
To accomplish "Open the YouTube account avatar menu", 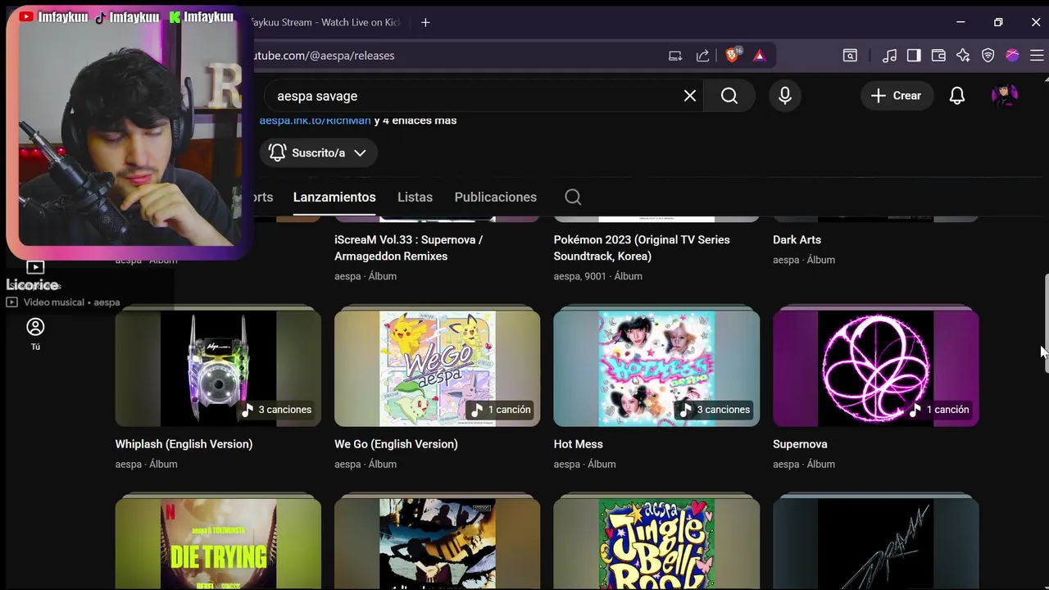I will coord(1005,95).
